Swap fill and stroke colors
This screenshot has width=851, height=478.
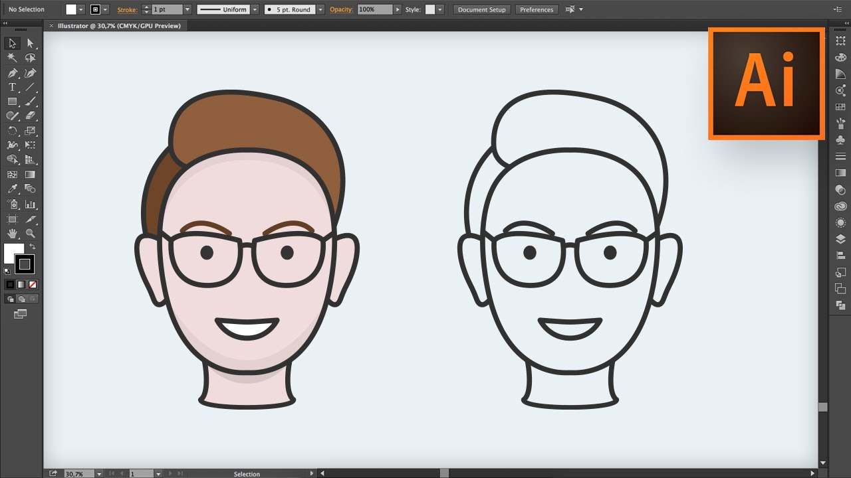(32, 246)
